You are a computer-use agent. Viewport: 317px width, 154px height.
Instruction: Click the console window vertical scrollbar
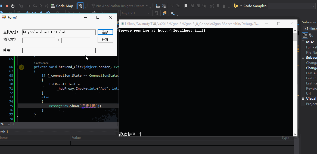coord(295,81)
